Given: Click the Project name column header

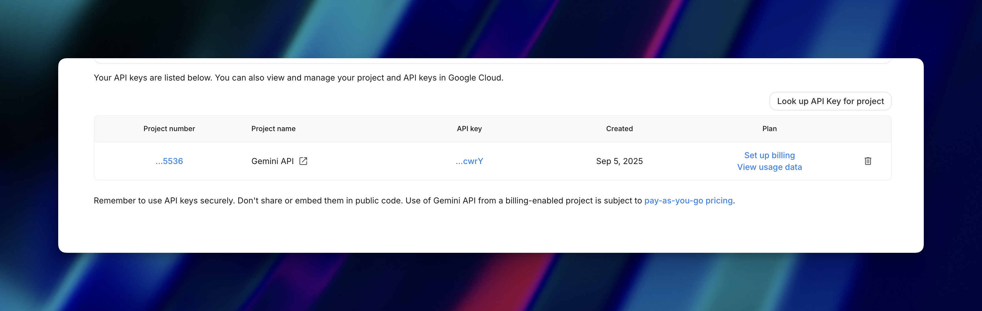Looking at the screenshot, I should [273, 129].
